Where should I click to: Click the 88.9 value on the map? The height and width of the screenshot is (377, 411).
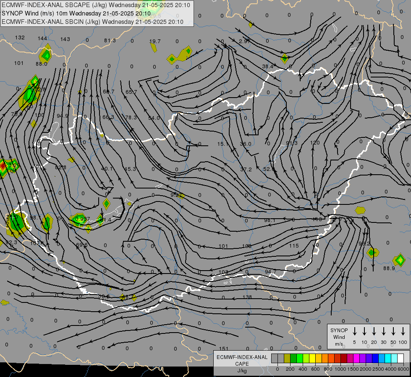click(x=389, y=268)
